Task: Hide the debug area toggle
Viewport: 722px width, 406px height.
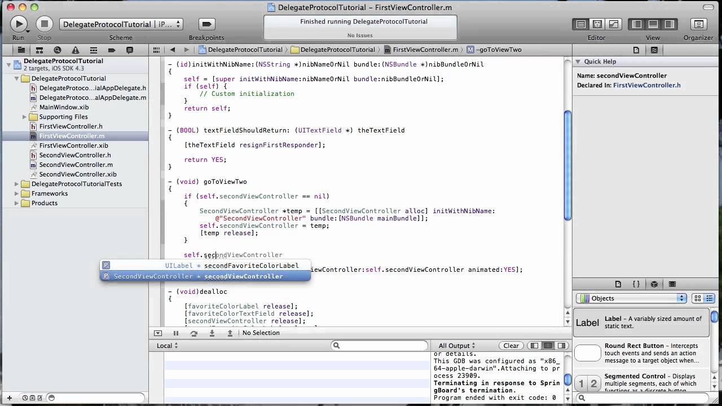Action: point(158,333)
